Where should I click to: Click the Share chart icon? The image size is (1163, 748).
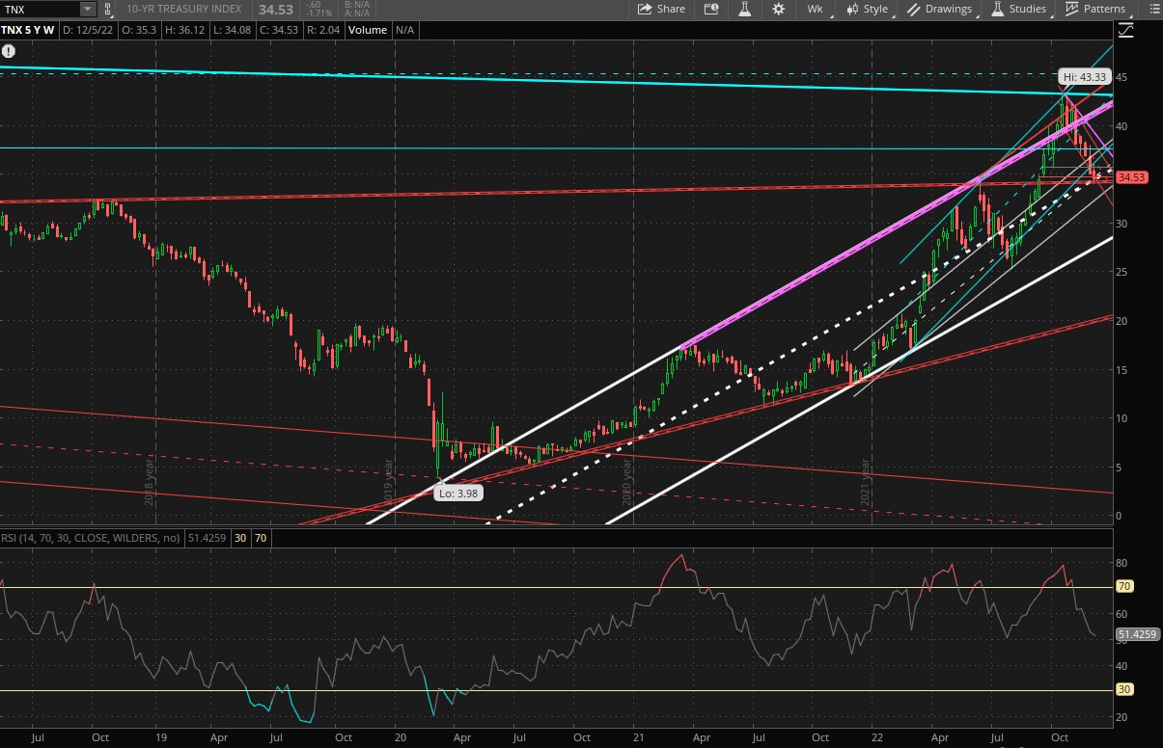pyautogui.click(x=660, y=9)
